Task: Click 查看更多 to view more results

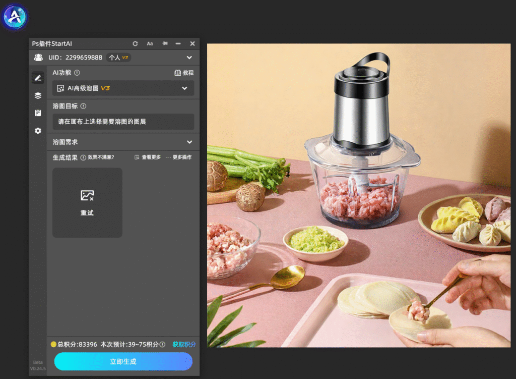Action: (148, 157)
